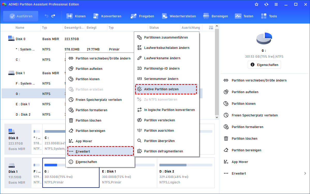The height and width of the screenshot is (194, 310).
Task: Open the Testen toolbar item
Action: pos(244,16)
